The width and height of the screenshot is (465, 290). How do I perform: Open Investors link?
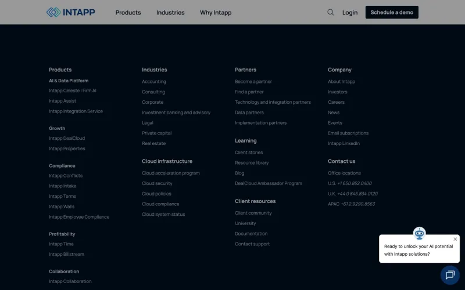[x=338, y=92]
